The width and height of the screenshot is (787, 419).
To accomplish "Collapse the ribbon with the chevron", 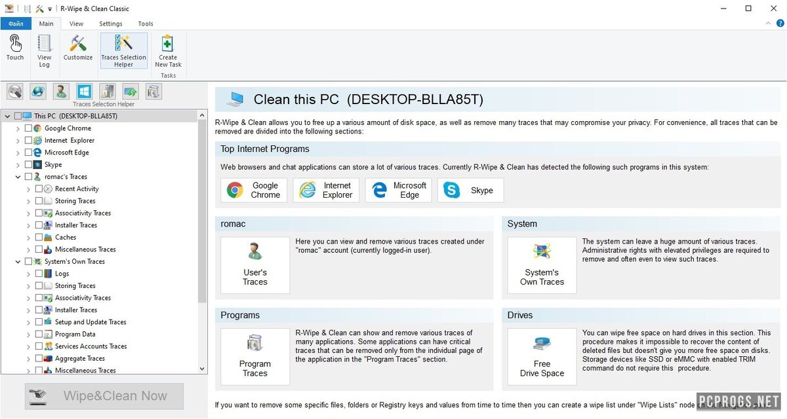I will coord(769,24).
